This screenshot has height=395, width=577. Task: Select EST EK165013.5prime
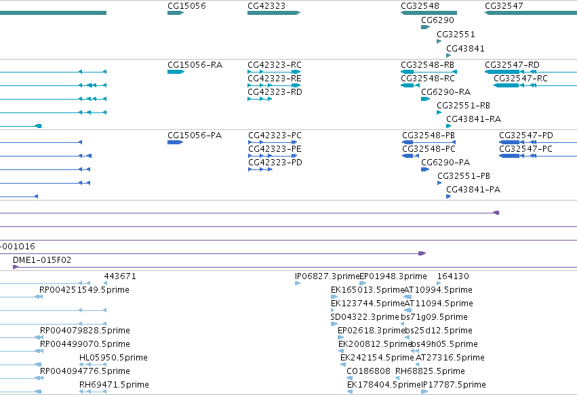coord(367,290)
